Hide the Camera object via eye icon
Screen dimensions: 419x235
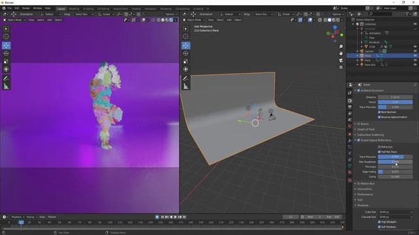[415, 51]
